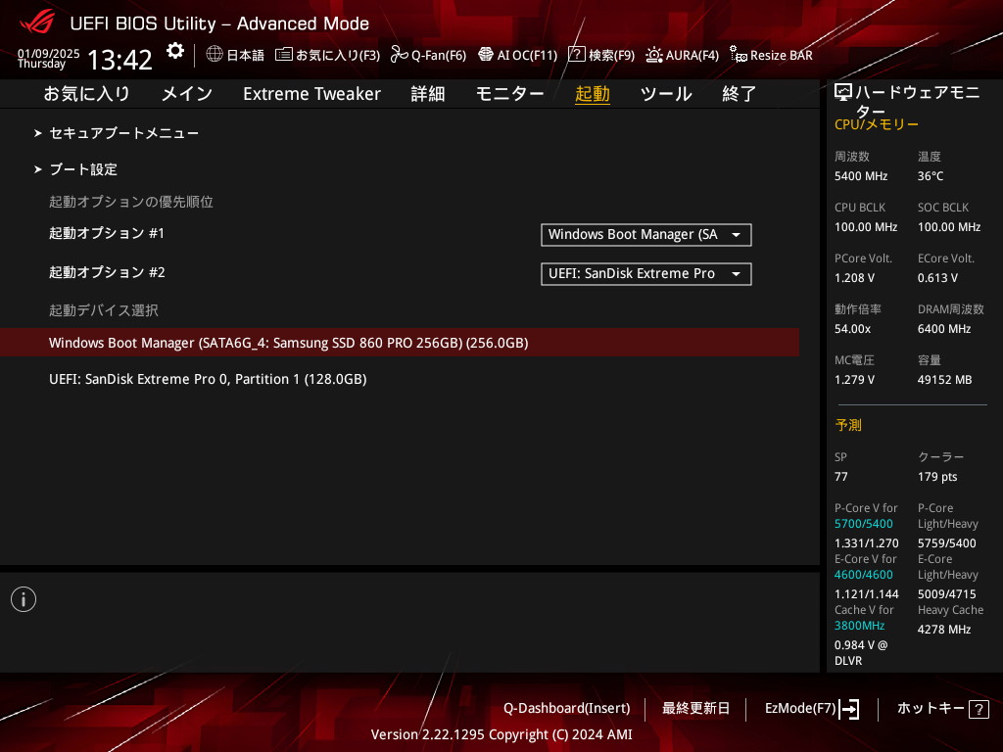Click the settings gear icon beside the clock
The width and height of the screenshot is (1003, 752).
pyautogui.click(x=174, y=52)
